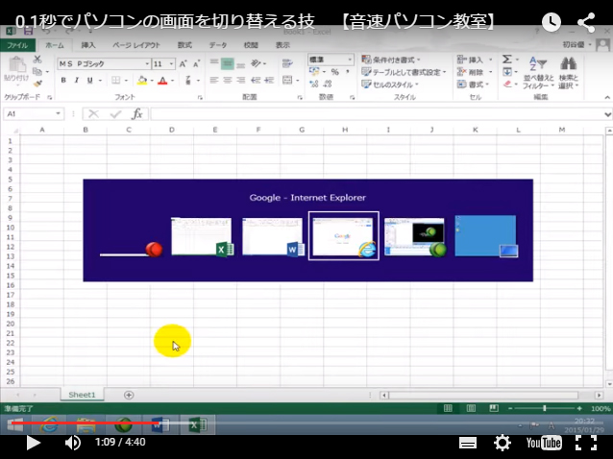This screenshot has width=613, height=459.
Task: Increase font size with larger A
Action: pos(183,63)
